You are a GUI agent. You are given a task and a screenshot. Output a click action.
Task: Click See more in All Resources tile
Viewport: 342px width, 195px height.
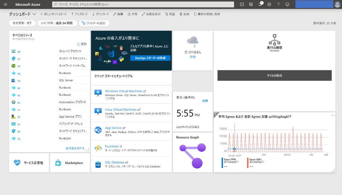tap(76, 148)
